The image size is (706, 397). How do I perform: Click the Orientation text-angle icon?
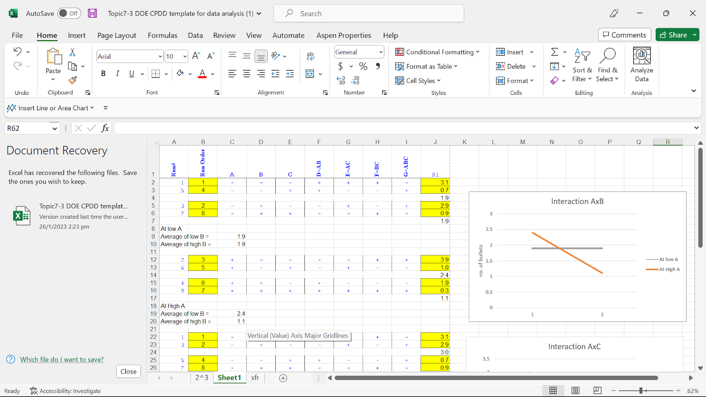click(x=276, y=56)
